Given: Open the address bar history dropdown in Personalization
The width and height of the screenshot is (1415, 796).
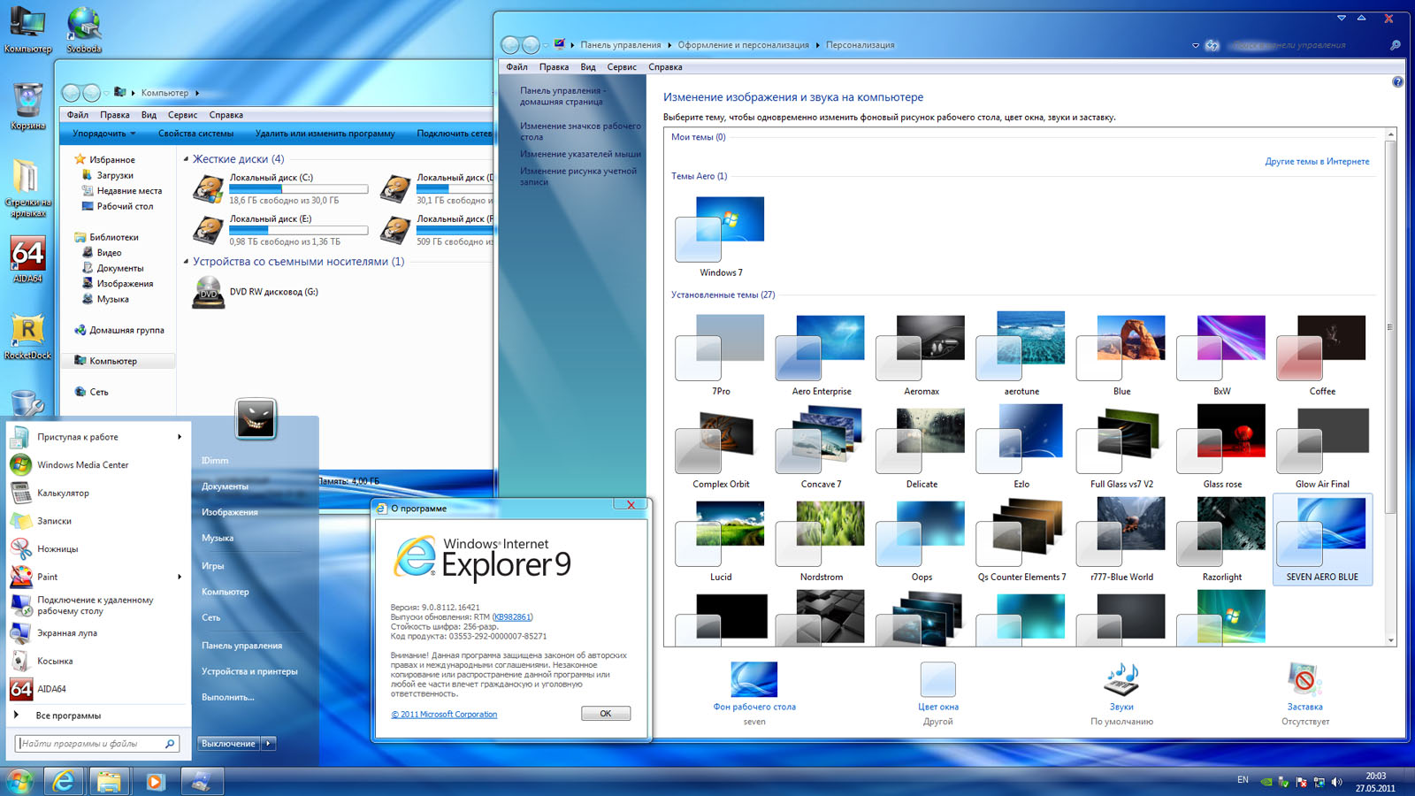Looking at the screenshot, I should (1196, 45).
